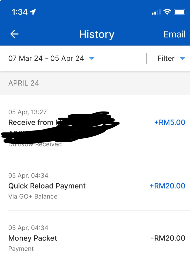The height and width of the screenshot is (262, 190).
Task: Click the Email button in header
Action: point(174,34)
